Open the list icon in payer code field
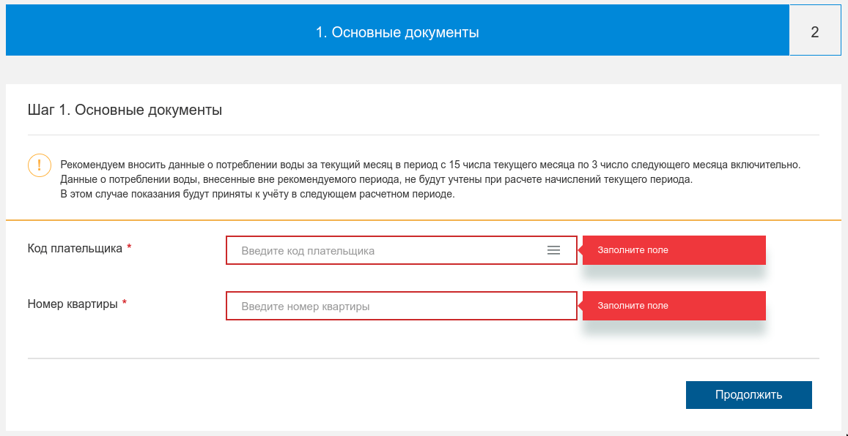This screenshot has height=436, width=848. click(553, 250)
